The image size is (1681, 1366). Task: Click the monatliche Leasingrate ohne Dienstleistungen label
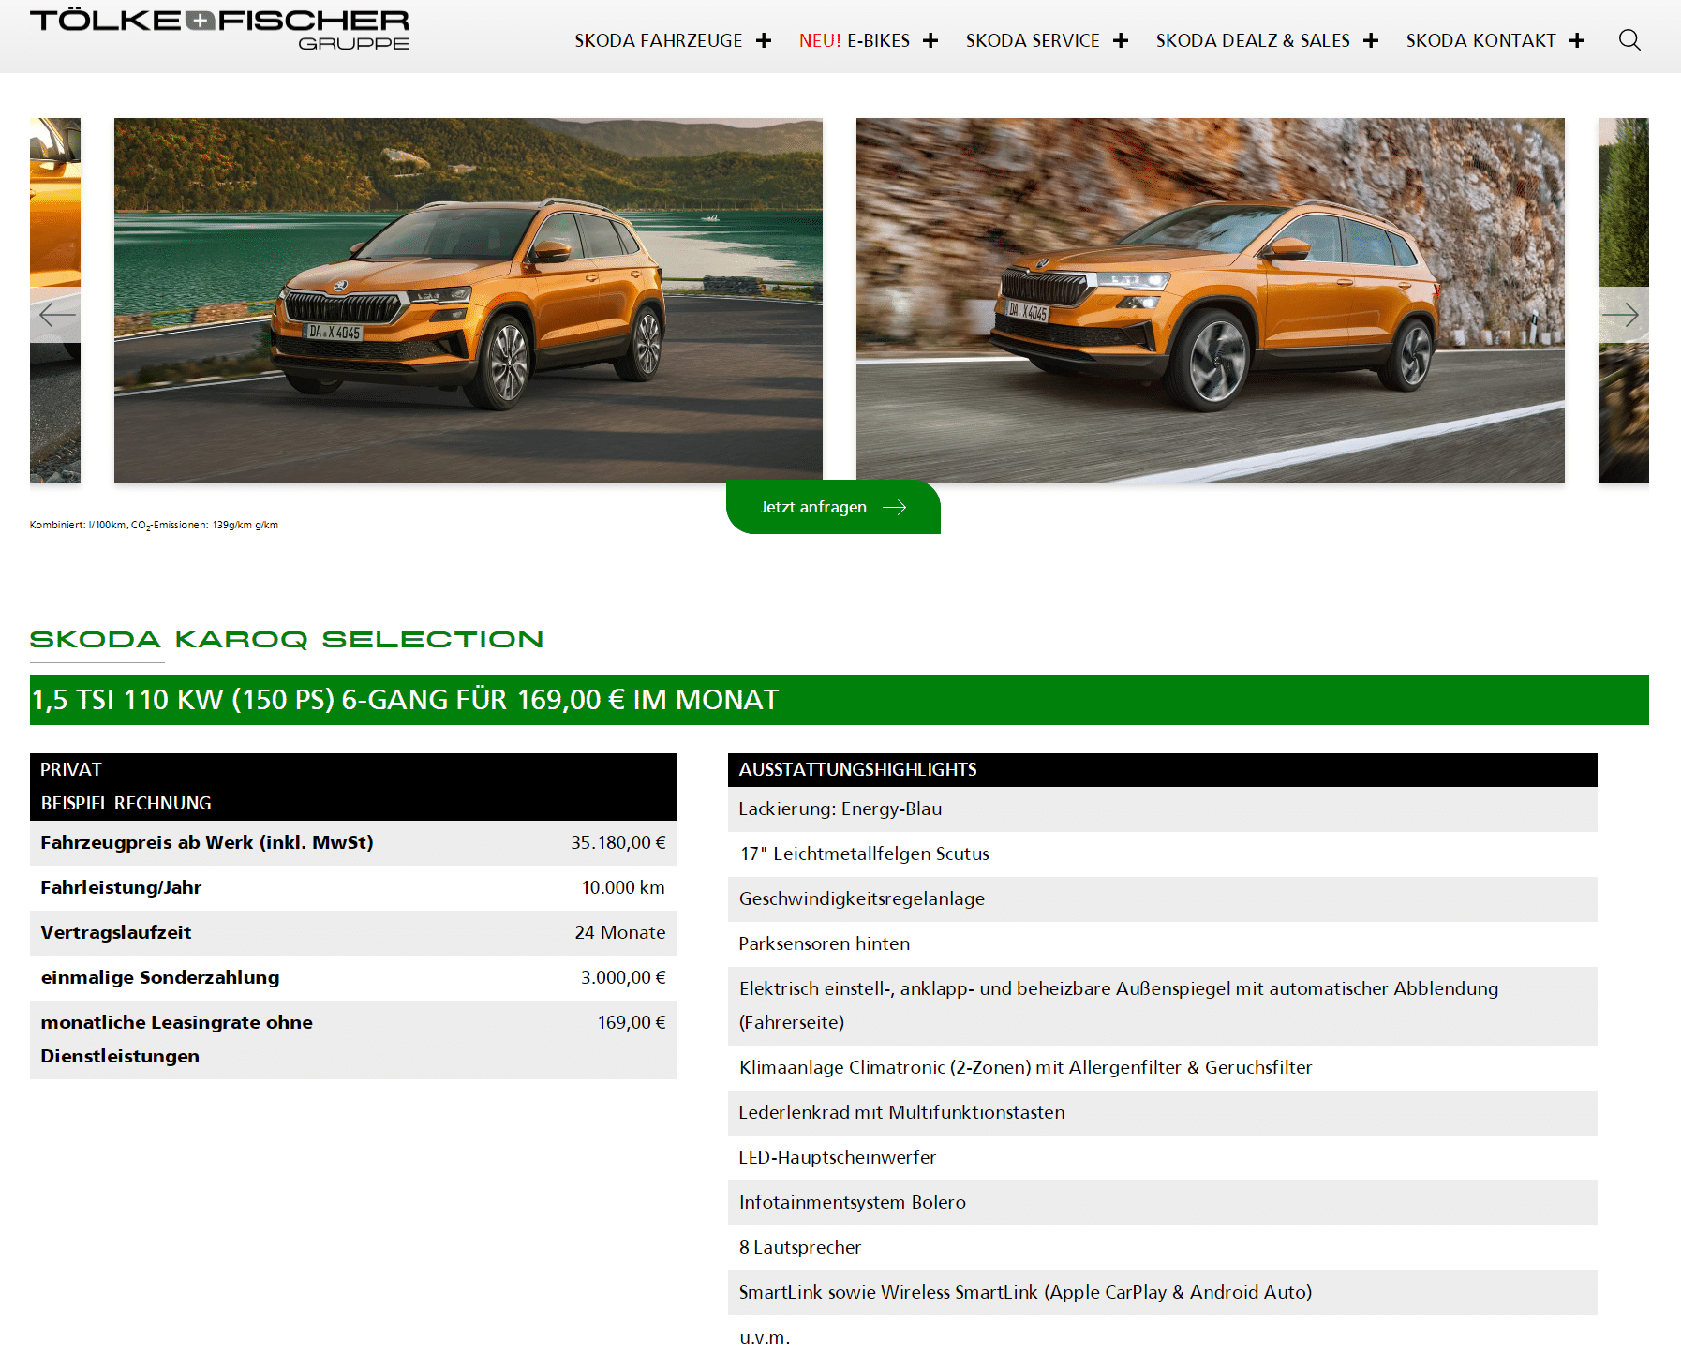click(177, 1039)
